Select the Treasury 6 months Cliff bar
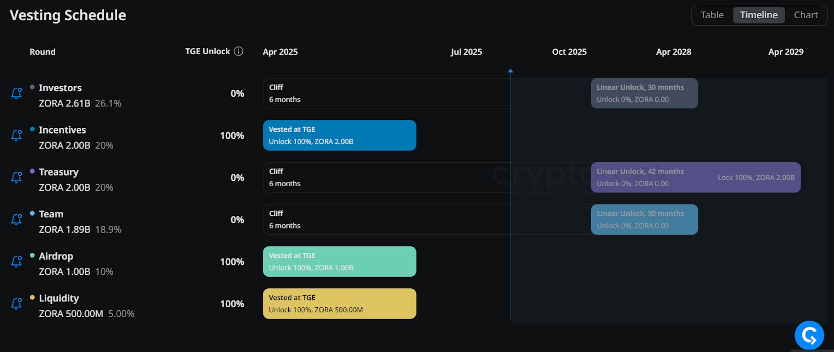Image resolution: width=834 pixels, height=352 pixels. pos(427,177)
